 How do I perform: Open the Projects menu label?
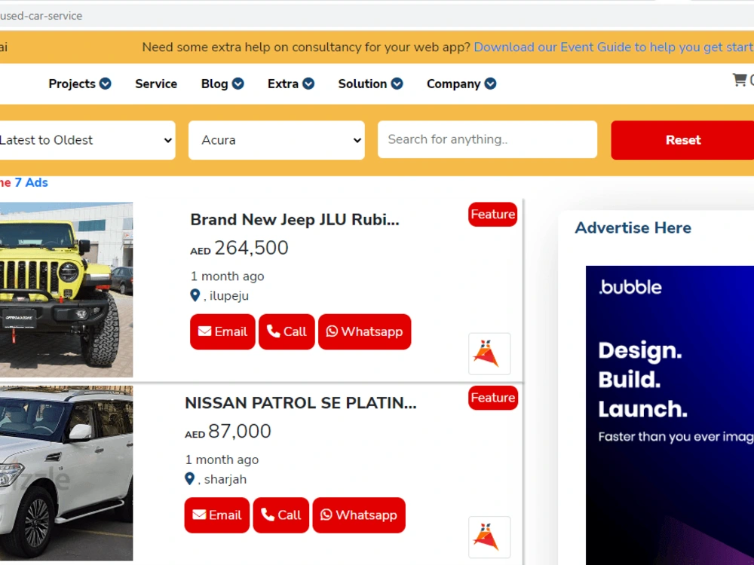pyautogui.click(x=72, y=84)
